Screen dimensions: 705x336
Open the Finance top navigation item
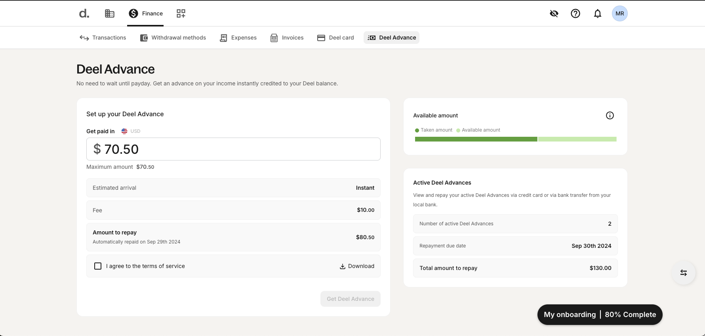pyautogui.click(x=146, y=14)
